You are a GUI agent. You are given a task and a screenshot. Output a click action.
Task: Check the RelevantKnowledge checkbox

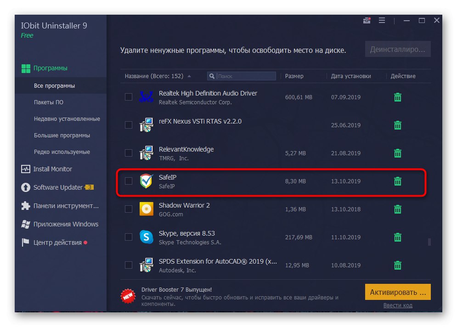coord(129,153)
